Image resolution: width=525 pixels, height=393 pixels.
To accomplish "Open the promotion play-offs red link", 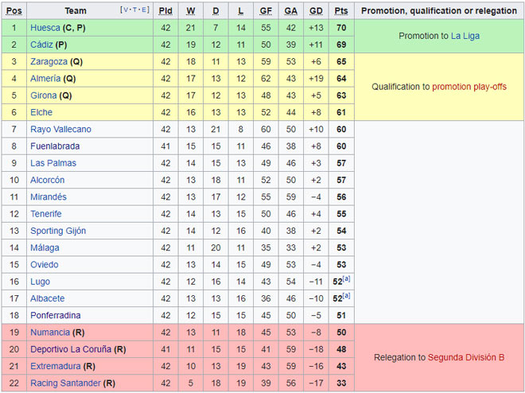I will click(469, 87).
